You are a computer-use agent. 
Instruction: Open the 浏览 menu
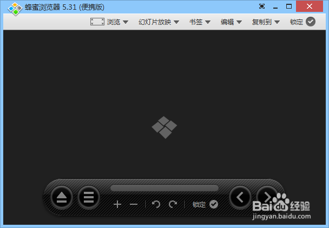114,22
